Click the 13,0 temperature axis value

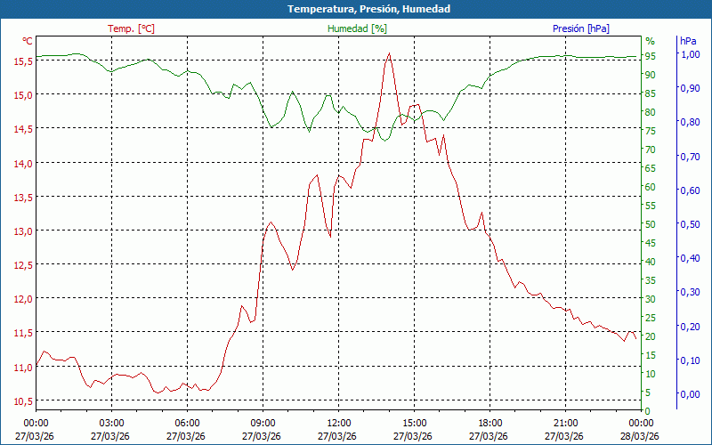22,231
